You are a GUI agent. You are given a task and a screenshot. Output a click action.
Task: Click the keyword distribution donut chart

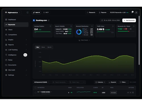coord(79,32)
